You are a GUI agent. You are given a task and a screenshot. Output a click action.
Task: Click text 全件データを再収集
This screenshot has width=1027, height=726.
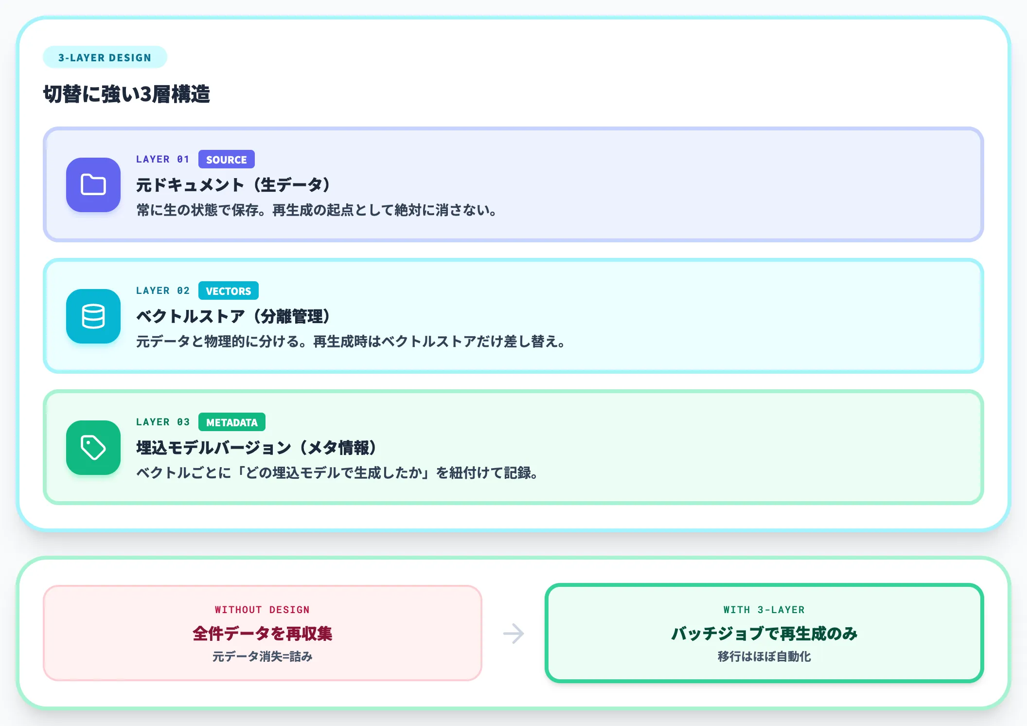click(x=263, y=634)
